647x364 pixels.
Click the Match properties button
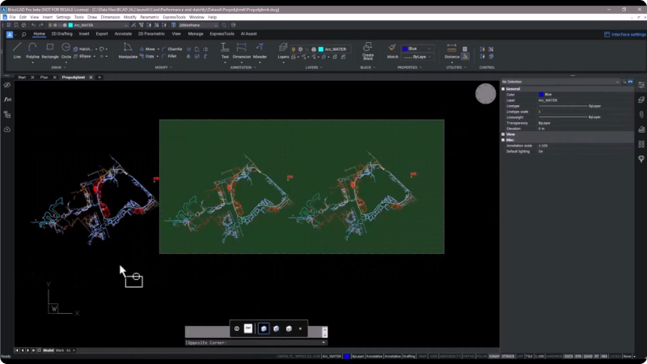click(x=392, y=50)
